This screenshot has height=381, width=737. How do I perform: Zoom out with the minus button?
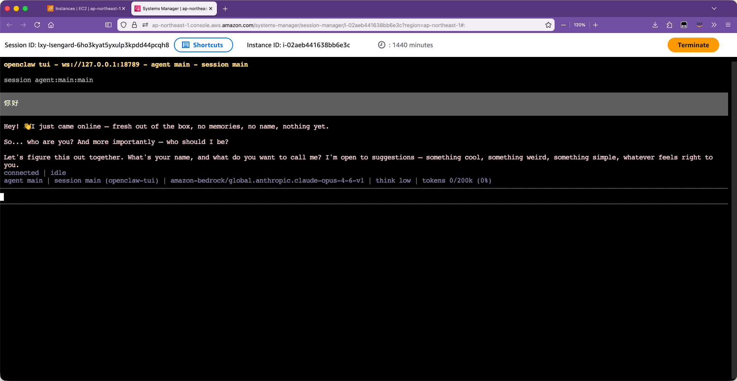pyautogui.click(x=563, y=25)
